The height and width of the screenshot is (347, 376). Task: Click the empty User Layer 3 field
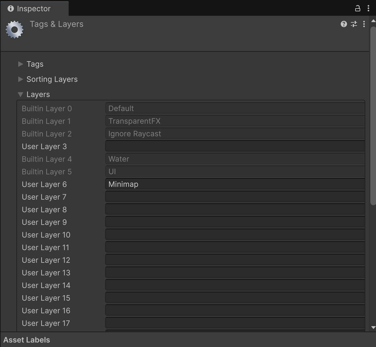(x=235, y=146)
